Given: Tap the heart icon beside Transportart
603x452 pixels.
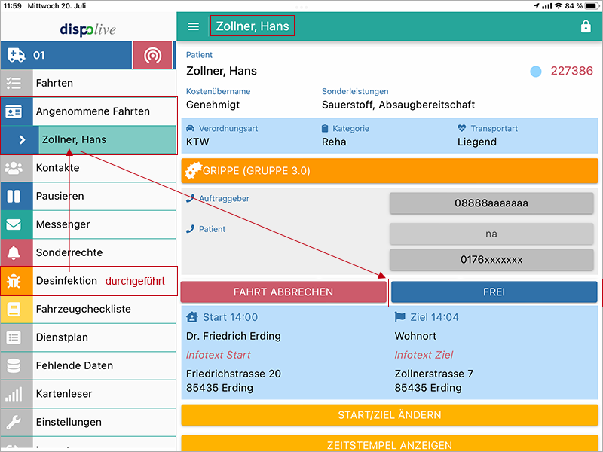Looking at the screenshot, I should coord(462,128).
